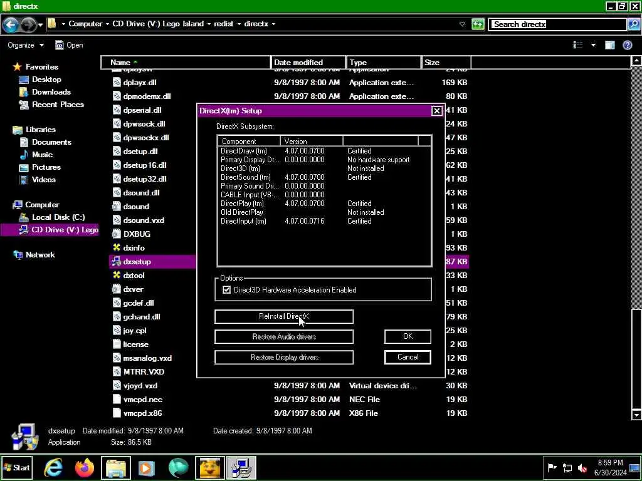Viewport: 642px width, 481px height.
Task: Click the dsound.vxd file icon
Action: pos(117,220)
